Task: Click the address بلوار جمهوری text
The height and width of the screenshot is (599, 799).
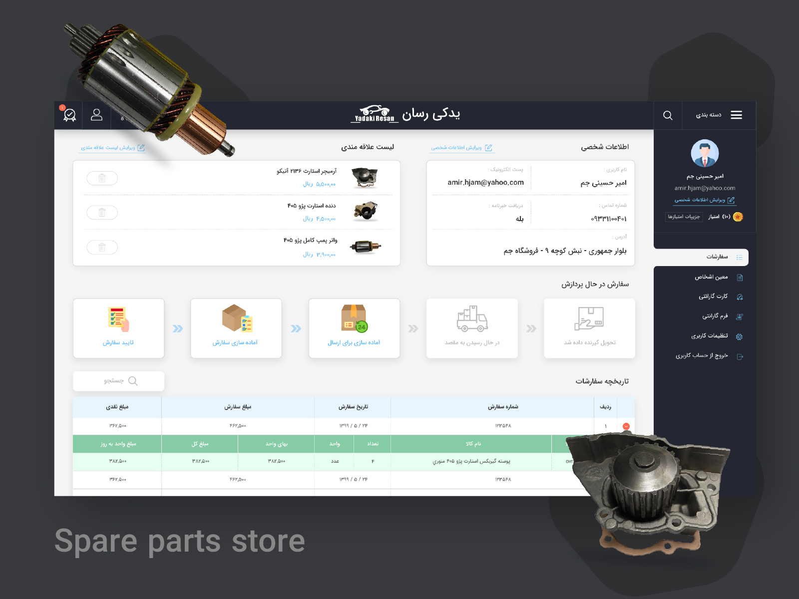Action: pyautogui.click(x=565, y=251)
